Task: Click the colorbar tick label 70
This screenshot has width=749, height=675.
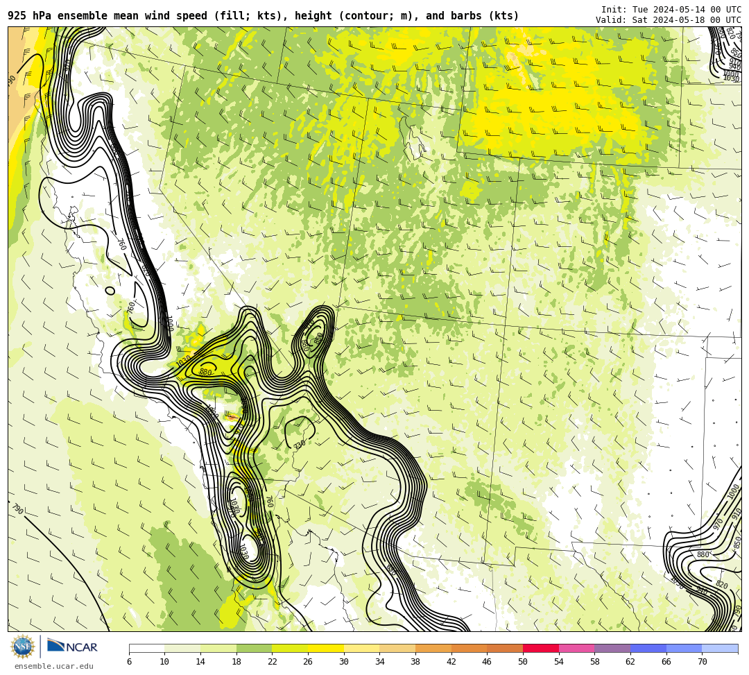Action: pos(702,662)
